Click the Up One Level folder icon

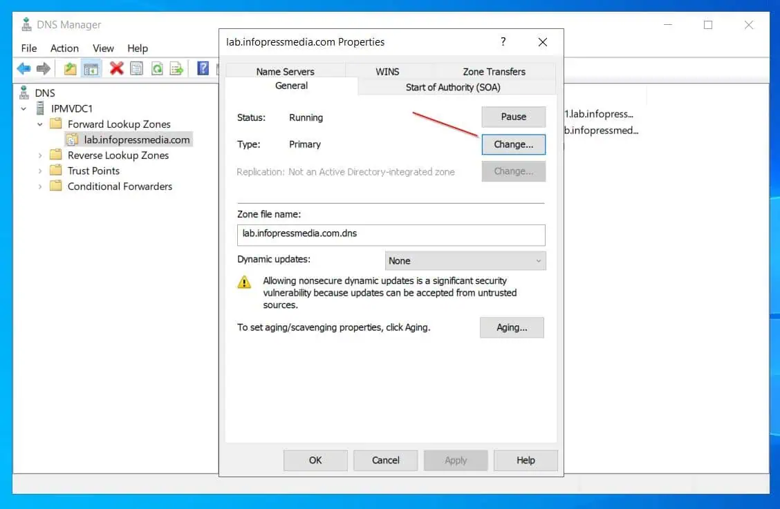point(70,68)
